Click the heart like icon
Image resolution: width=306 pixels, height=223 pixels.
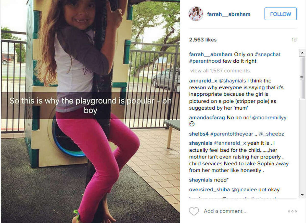pyautogui.click(x=194, y=211)
